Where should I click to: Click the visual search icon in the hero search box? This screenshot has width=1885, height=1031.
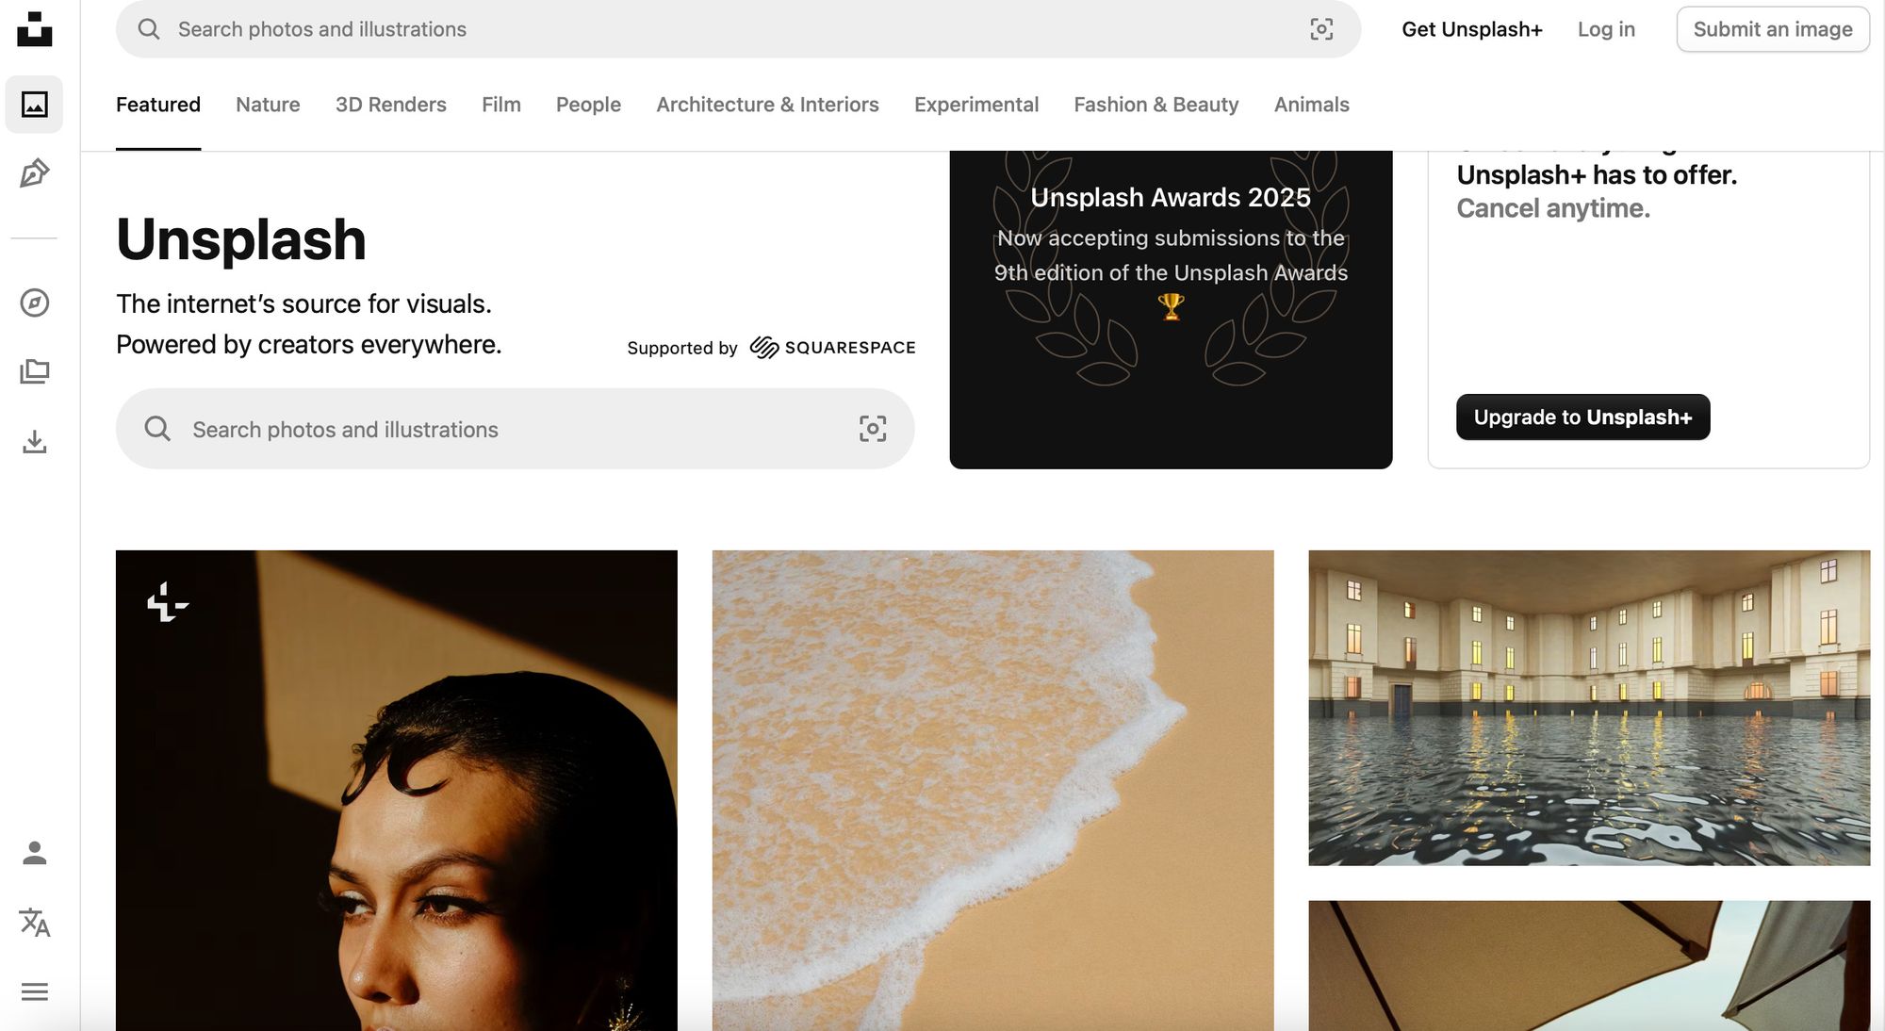click(x=873, y=429)
